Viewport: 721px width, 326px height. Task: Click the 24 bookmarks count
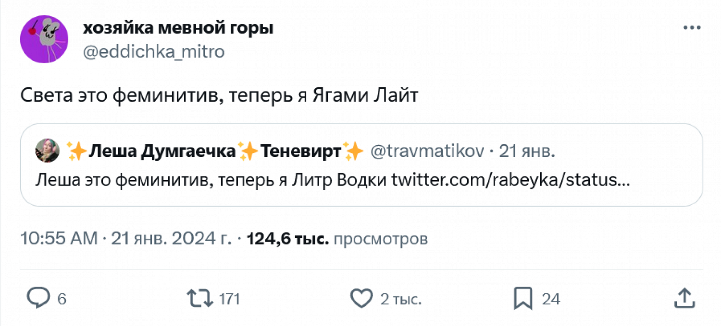tap(551, 299)
